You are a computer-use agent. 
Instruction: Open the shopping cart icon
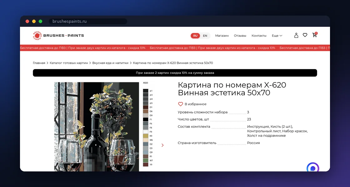pos(315,35)
